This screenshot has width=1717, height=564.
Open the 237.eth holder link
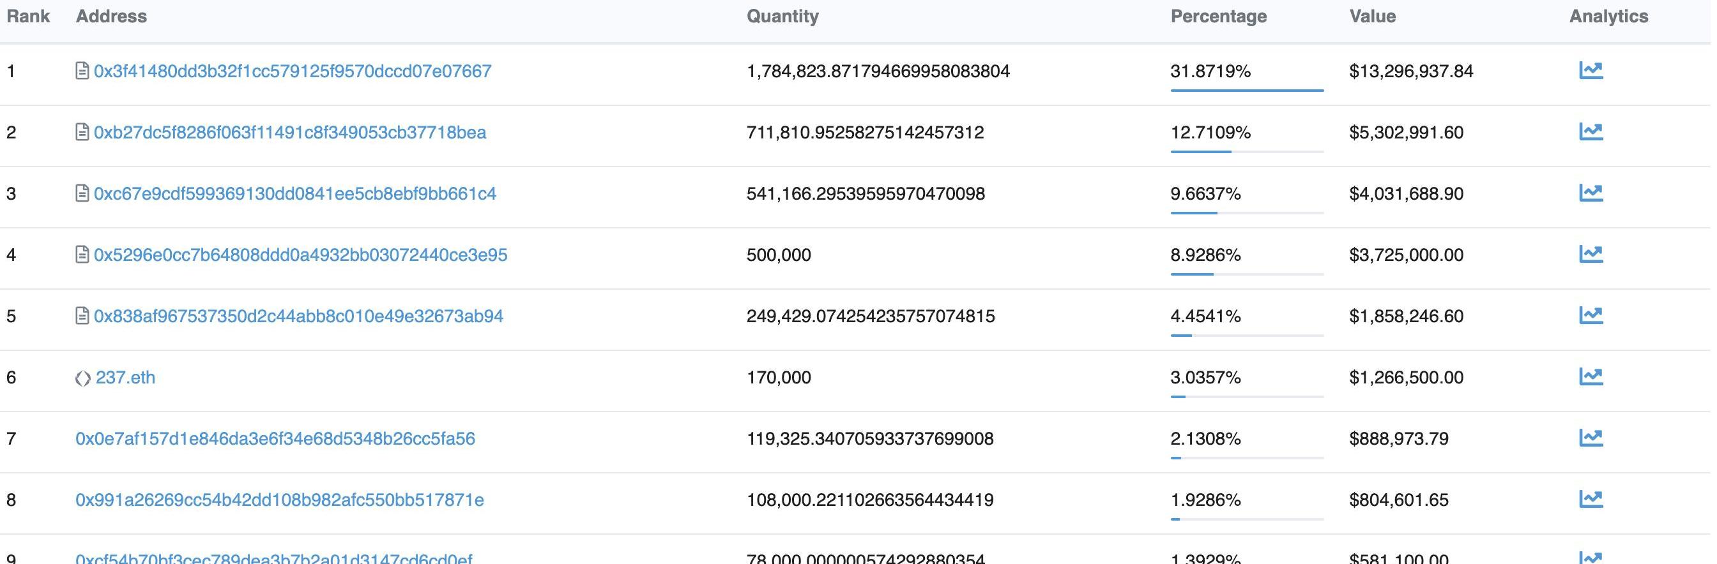point(125,378)
